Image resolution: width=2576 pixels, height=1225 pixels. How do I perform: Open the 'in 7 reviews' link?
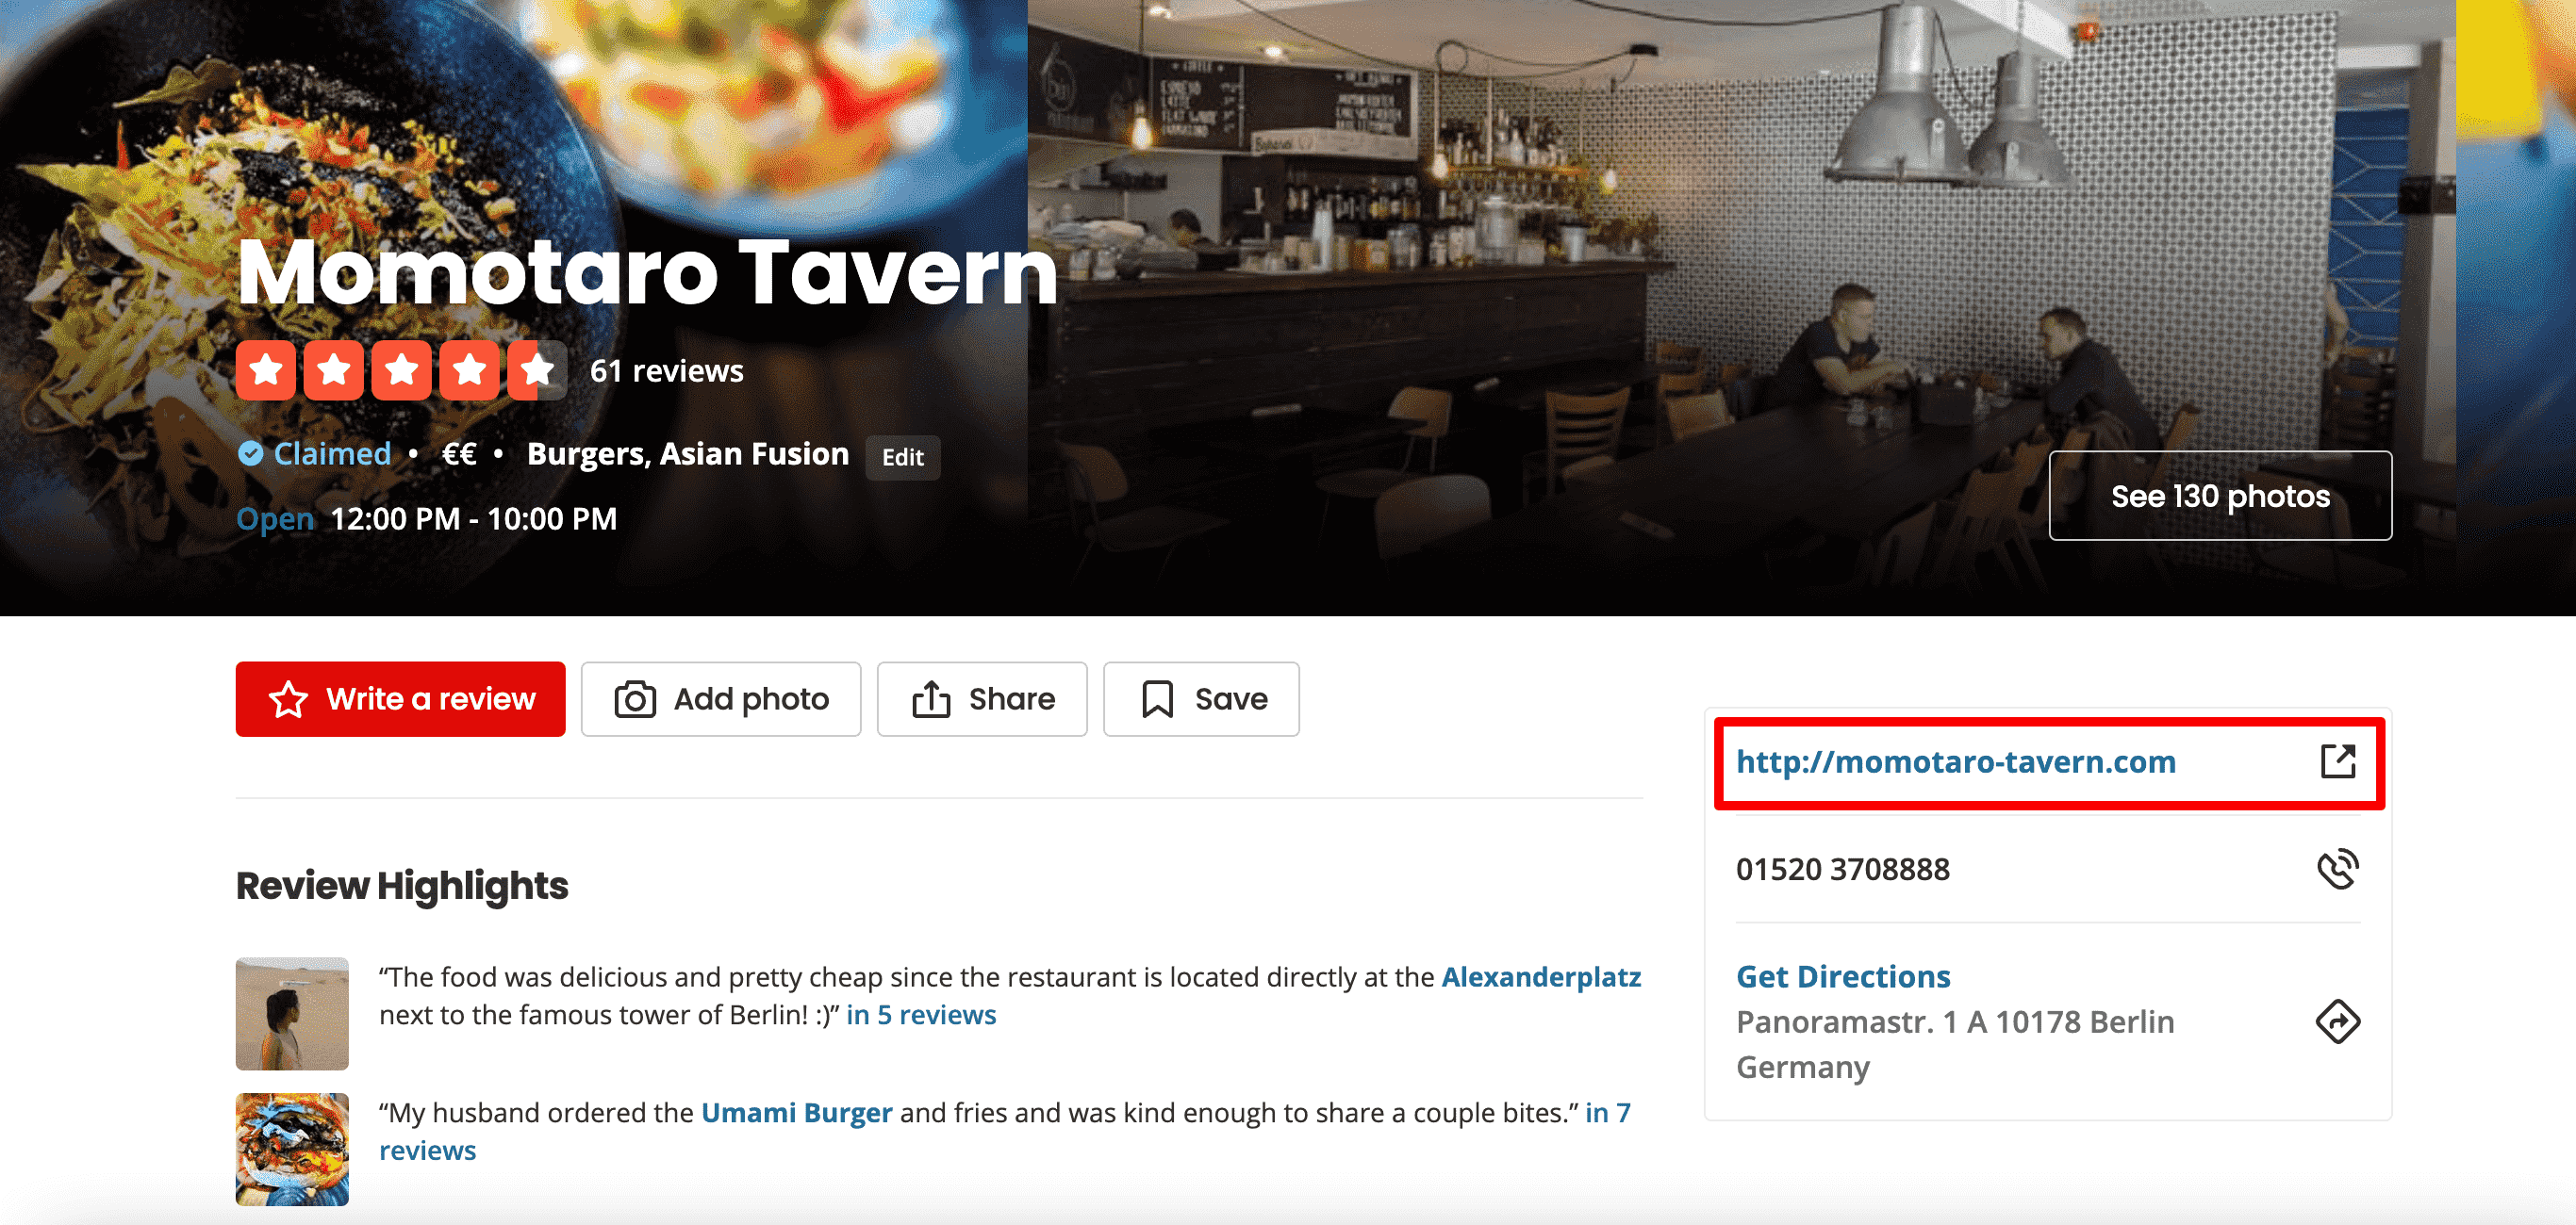(1005, 1131)
